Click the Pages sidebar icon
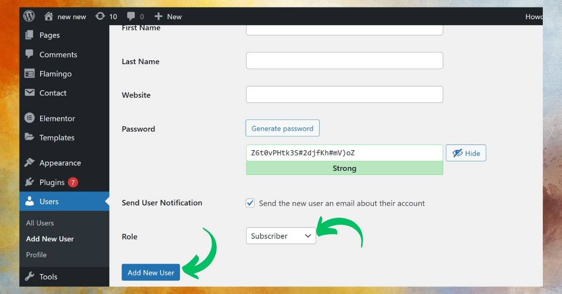 pyautogui.click(x=30, y=35)
